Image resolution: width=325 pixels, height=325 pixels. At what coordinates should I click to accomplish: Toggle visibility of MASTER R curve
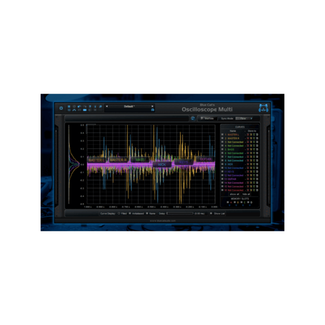tap(223, 138)
